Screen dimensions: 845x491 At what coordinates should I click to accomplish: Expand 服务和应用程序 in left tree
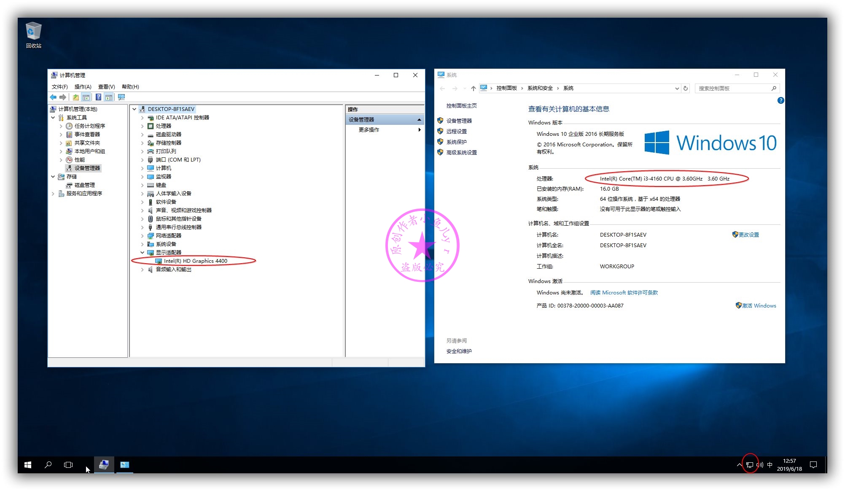click(x=53, y=194)
